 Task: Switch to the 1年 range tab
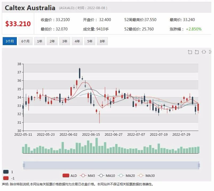click(40, 41)
